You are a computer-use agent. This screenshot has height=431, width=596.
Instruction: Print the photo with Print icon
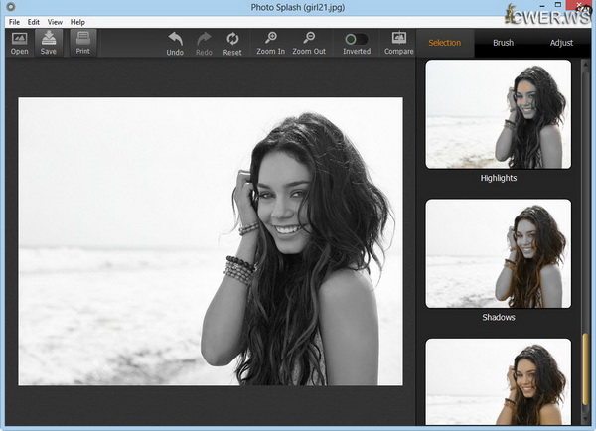82,43
